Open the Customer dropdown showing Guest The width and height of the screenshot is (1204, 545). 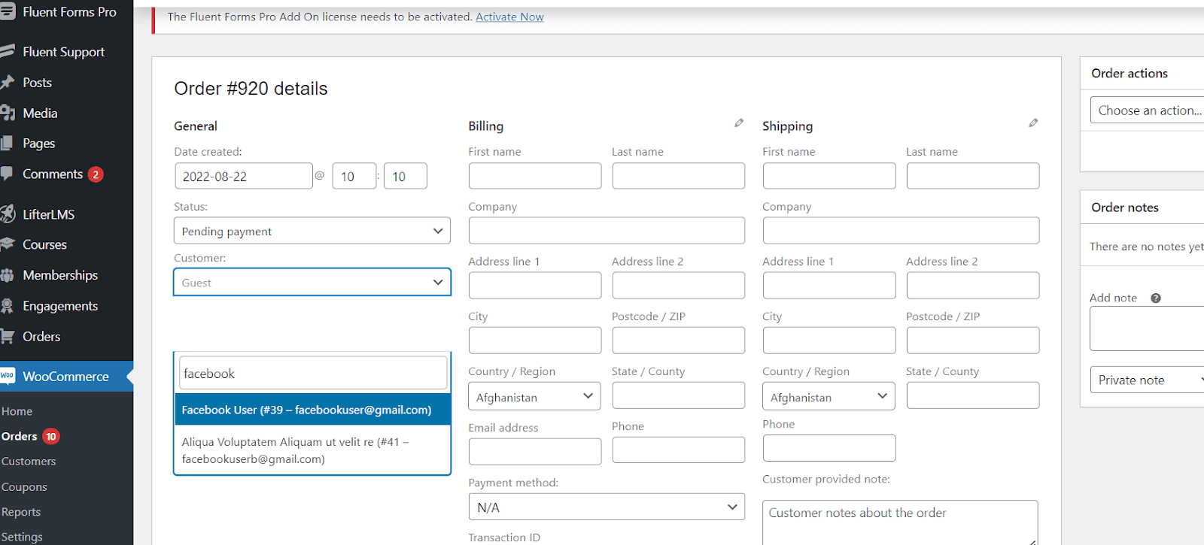point(312,282)
